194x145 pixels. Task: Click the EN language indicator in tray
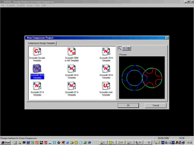pos(173,143)
